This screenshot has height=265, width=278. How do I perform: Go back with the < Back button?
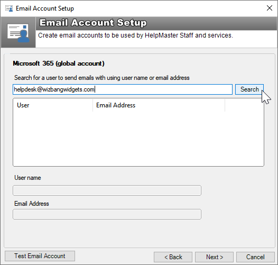pos(173,257)
